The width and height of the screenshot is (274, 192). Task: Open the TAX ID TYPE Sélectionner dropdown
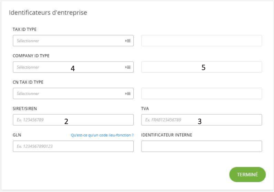click(x=73, y=41)
